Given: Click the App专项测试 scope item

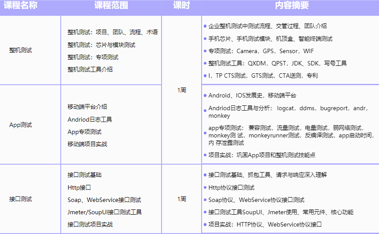Looking at the screenshot, I should coord(85,132).
